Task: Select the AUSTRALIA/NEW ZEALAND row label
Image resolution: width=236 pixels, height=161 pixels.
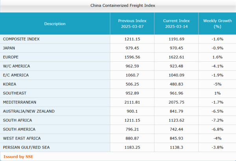Action: [28, 112]
